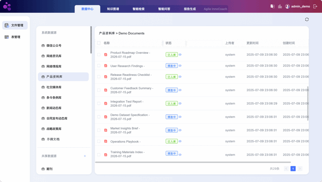Viewport: 322px width, 182px height.
Task: Click the 提取中 status of Customer Feedback Summary
Action: pyautogui.click(x=172, y=90)
